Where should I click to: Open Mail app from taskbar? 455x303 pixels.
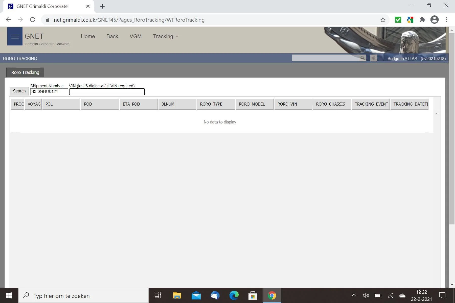pos(196,295)
